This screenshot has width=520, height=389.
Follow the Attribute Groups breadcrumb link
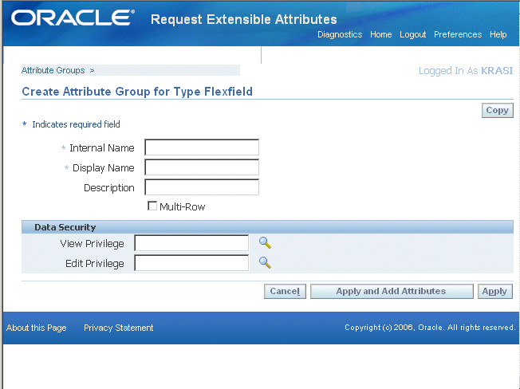53,70
